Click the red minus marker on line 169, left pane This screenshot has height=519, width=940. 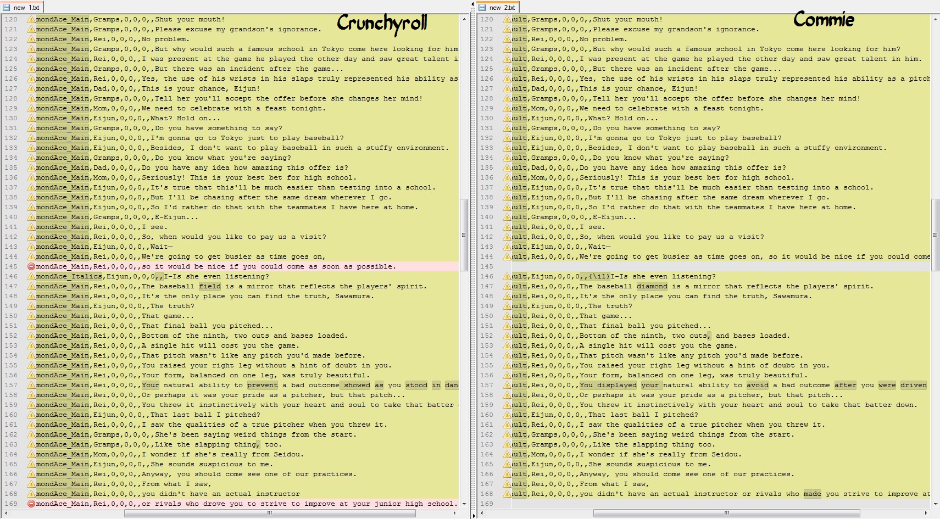31,504
